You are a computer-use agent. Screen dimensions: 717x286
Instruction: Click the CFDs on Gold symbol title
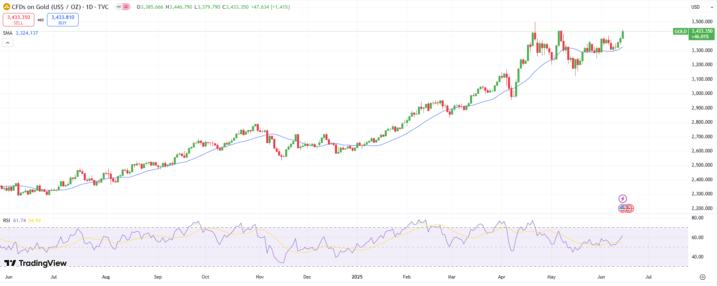[60, 7]
